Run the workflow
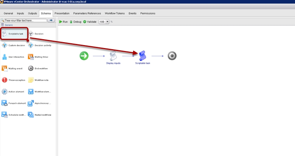 (x=63, y=22)
